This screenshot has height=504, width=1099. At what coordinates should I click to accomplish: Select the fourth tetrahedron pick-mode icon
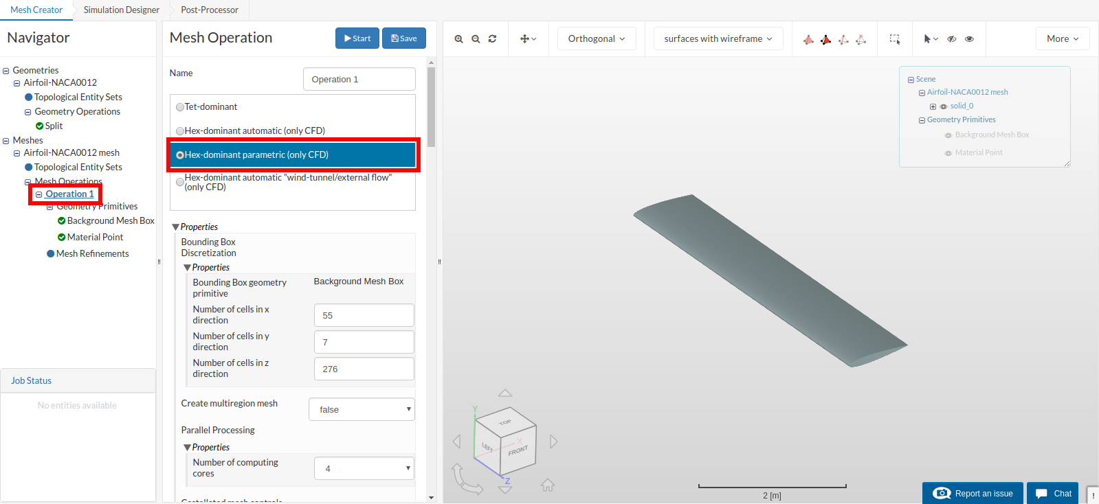point(861,39)
